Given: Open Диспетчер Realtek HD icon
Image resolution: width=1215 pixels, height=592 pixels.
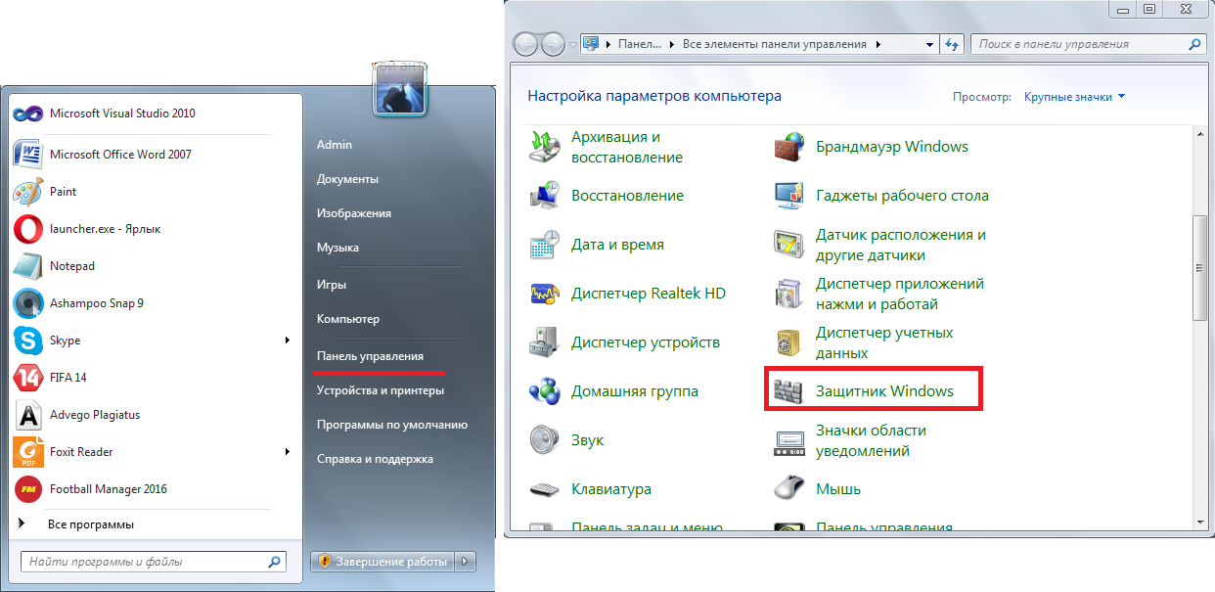Looking at the screenshot, I should point(545,294).
